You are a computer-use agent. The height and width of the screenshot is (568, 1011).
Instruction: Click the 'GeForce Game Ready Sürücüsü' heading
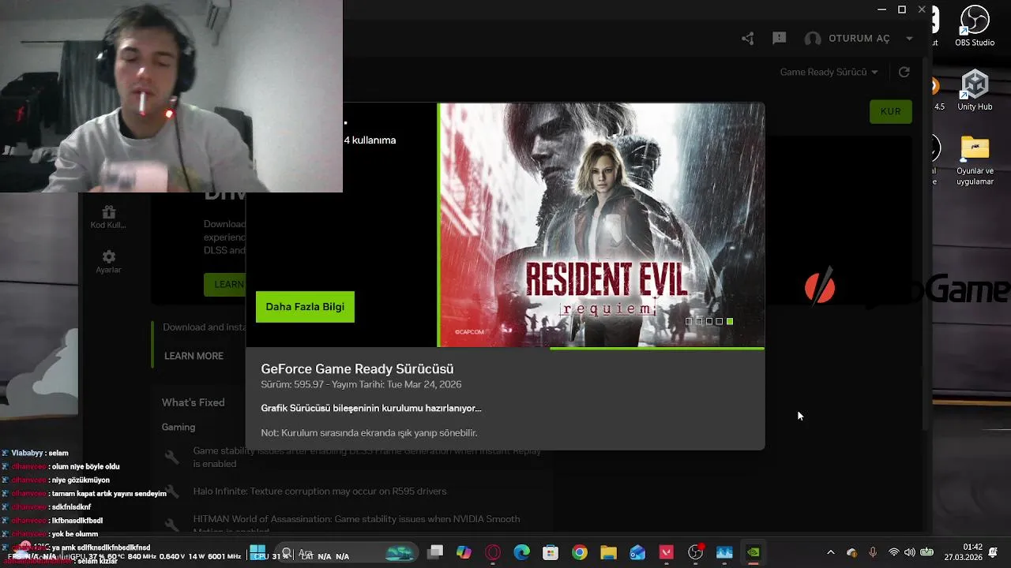357,368
